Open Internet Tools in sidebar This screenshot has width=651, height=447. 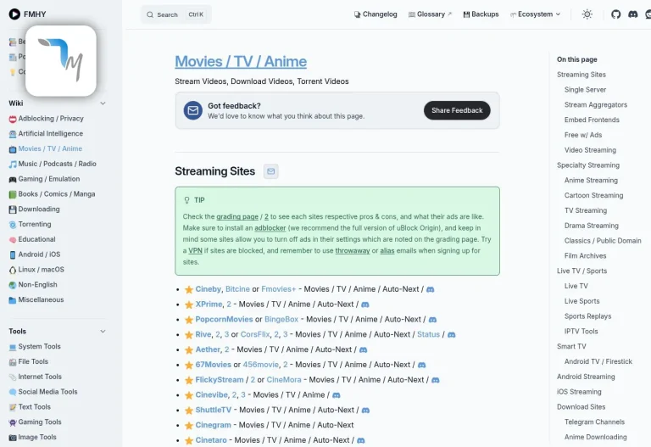[40, 377]
